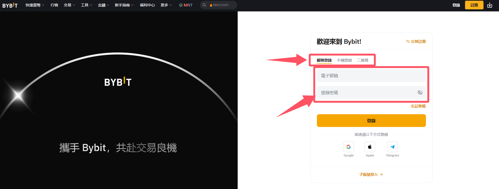Open the MNT token link
499x189 pixels.
pos(186,5)
